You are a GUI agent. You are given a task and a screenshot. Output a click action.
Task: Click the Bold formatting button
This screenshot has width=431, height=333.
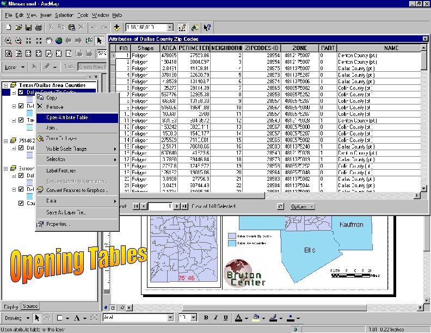pos(206,318)
